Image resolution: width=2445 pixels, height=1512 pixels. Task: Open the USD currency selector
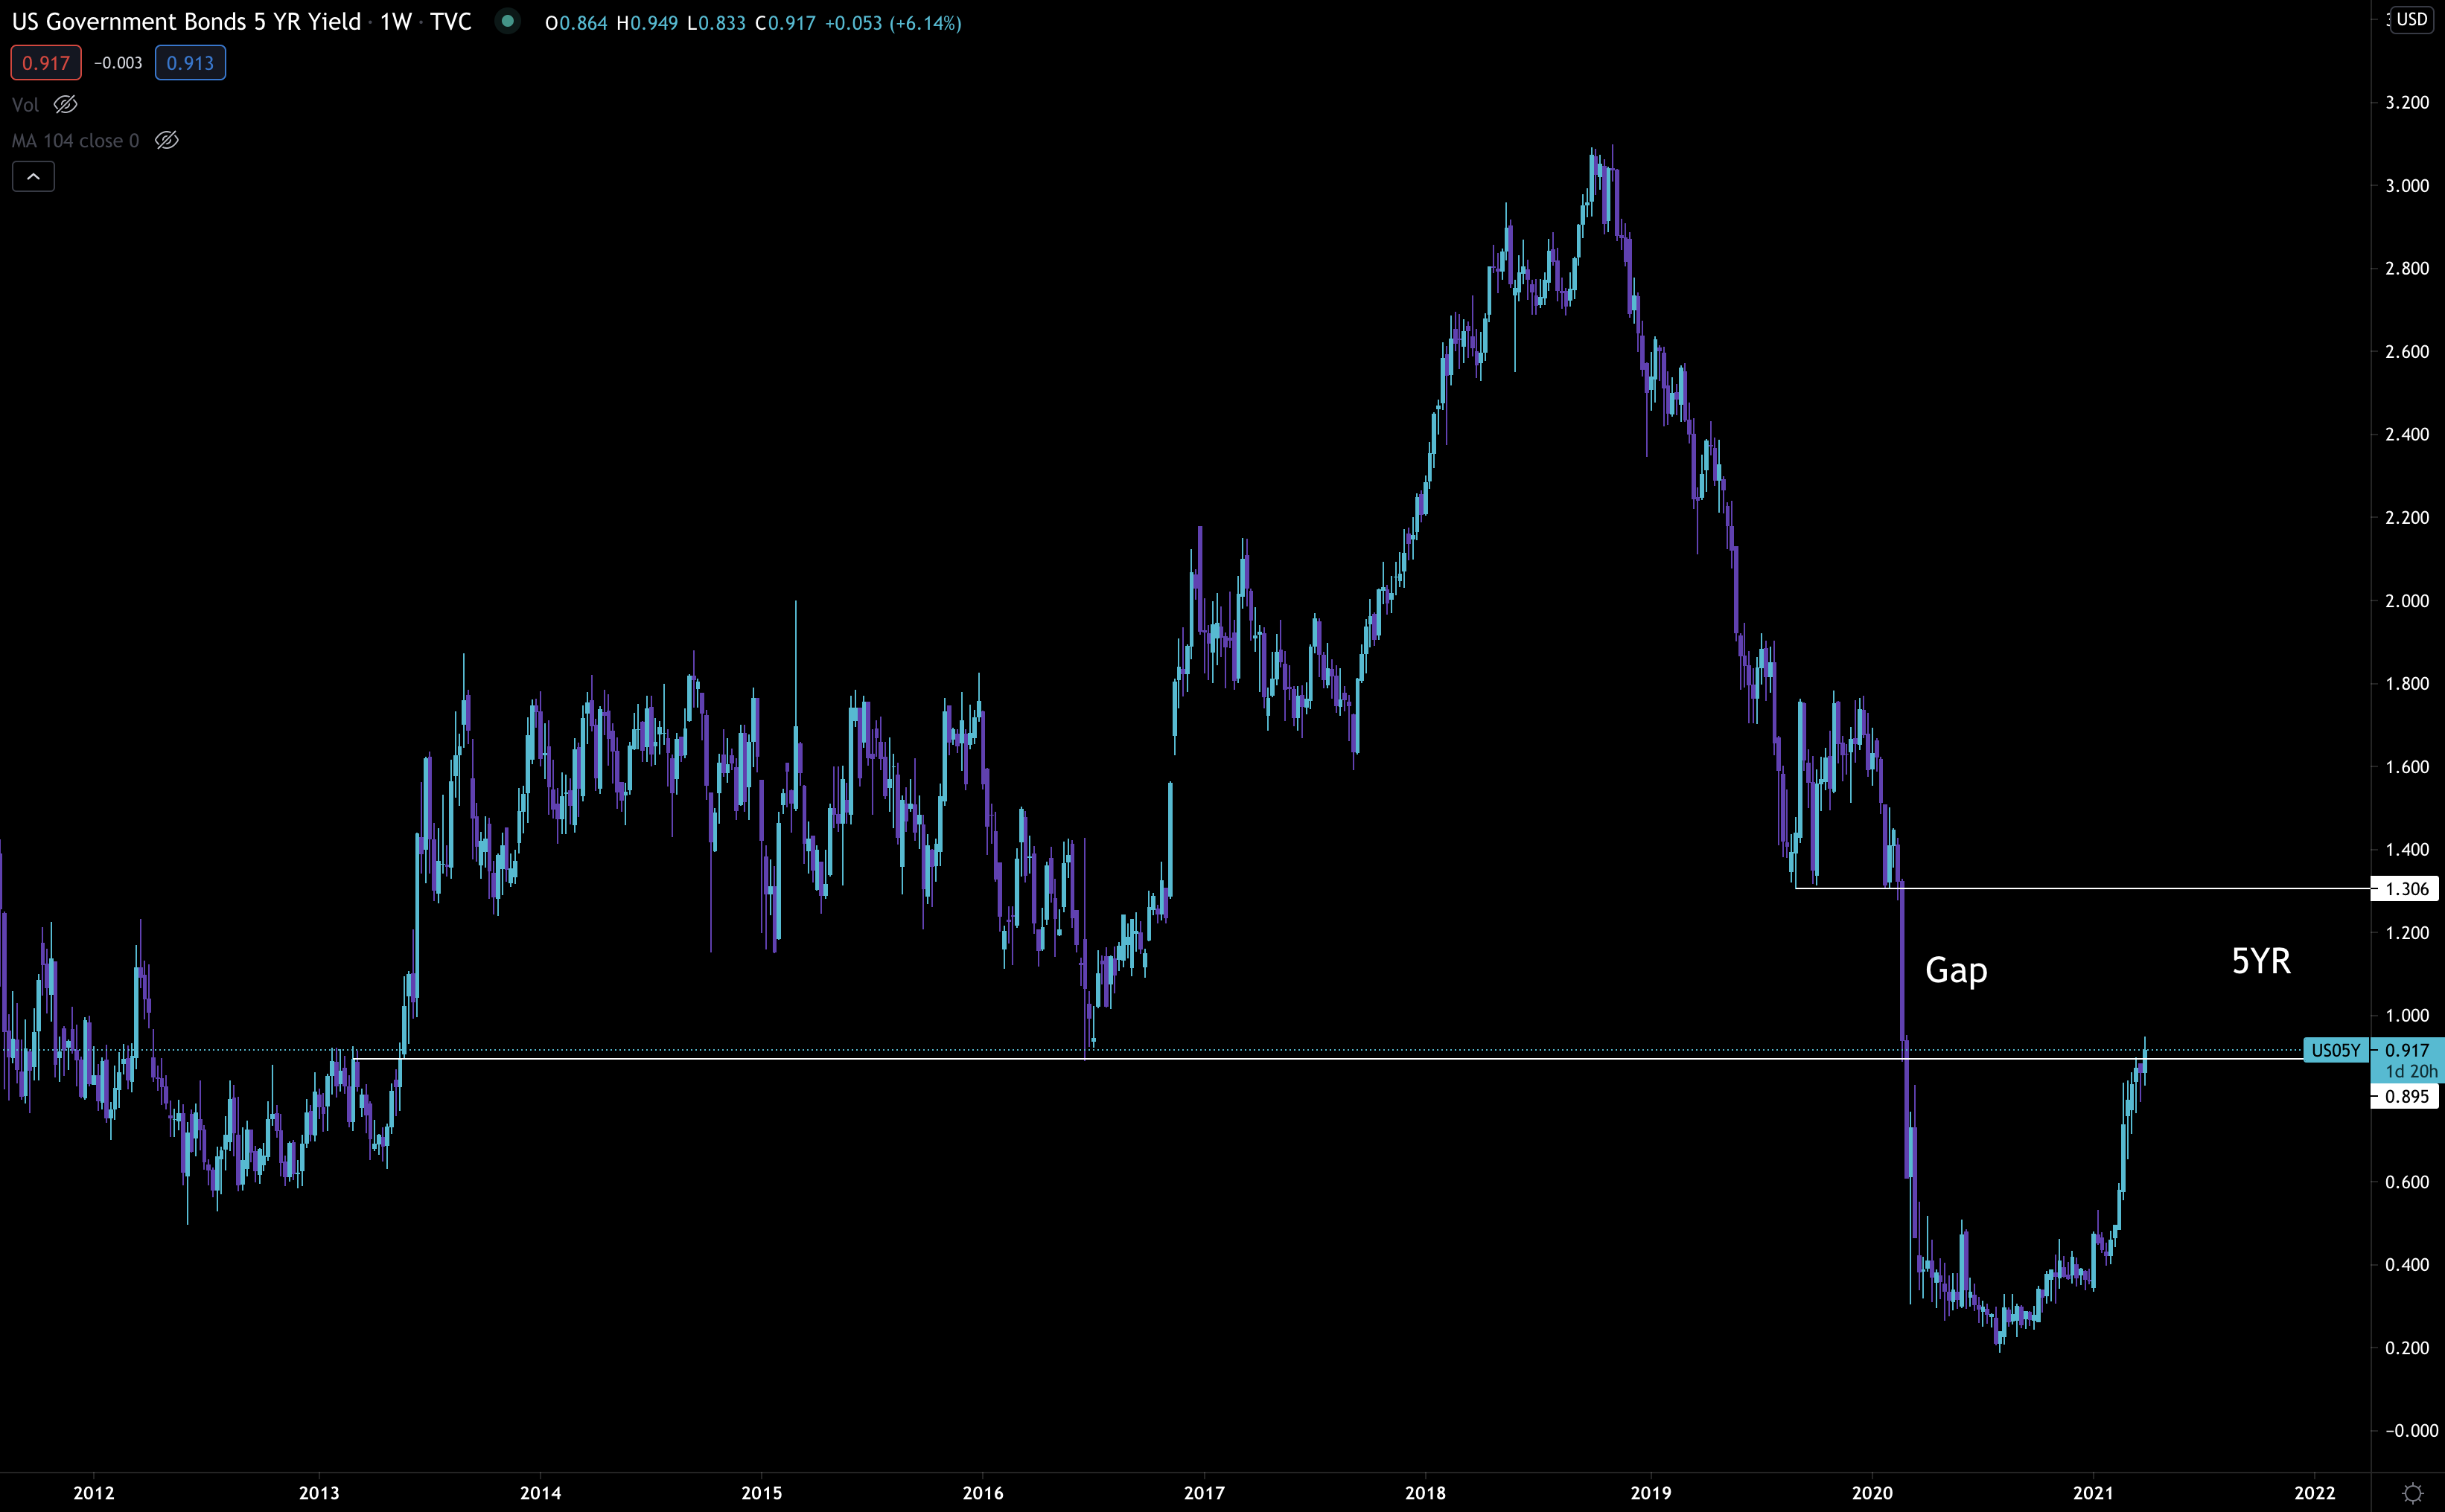[2411, 19]
